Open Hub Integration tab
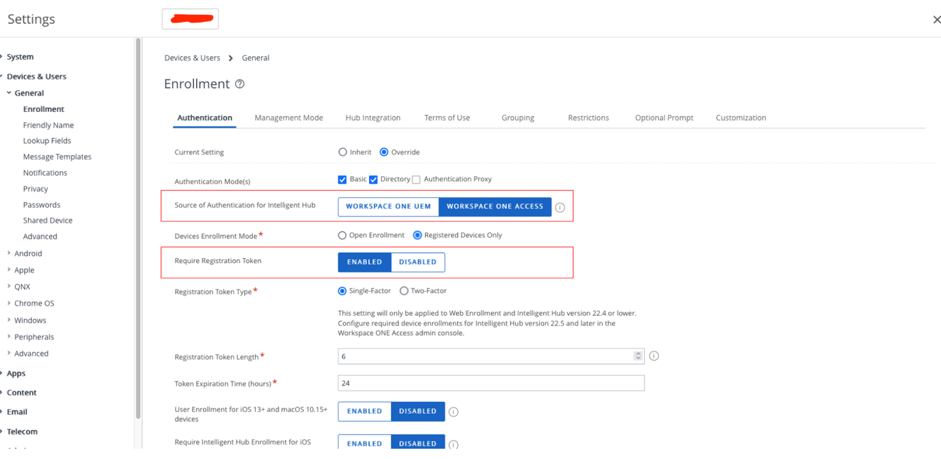 pyautogui.click(x=372, y=117)
